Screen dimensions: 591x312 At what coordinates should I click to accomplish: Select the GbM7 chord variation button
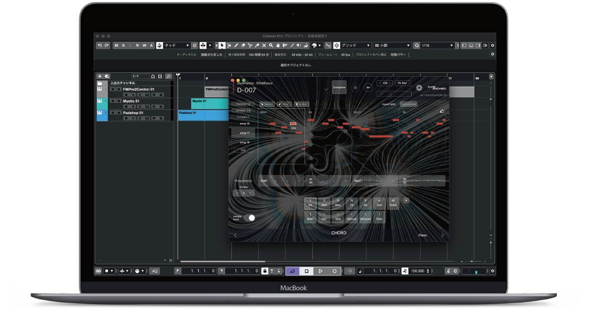310,217
